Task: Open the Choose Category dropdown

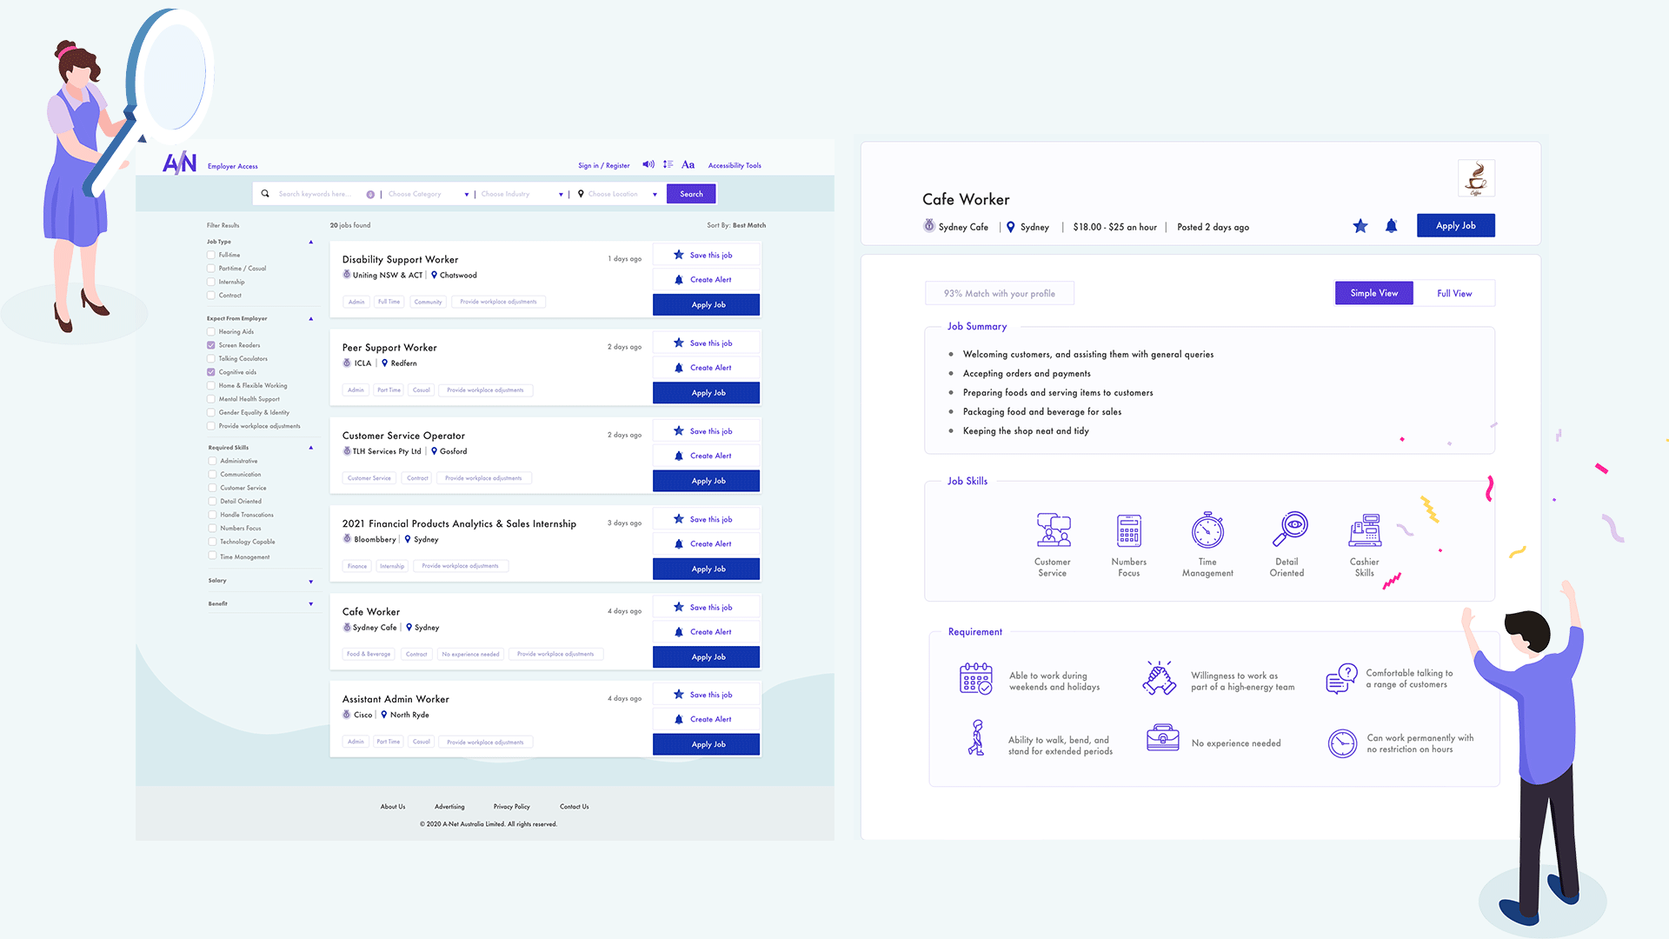Action: tap(426, 194)
